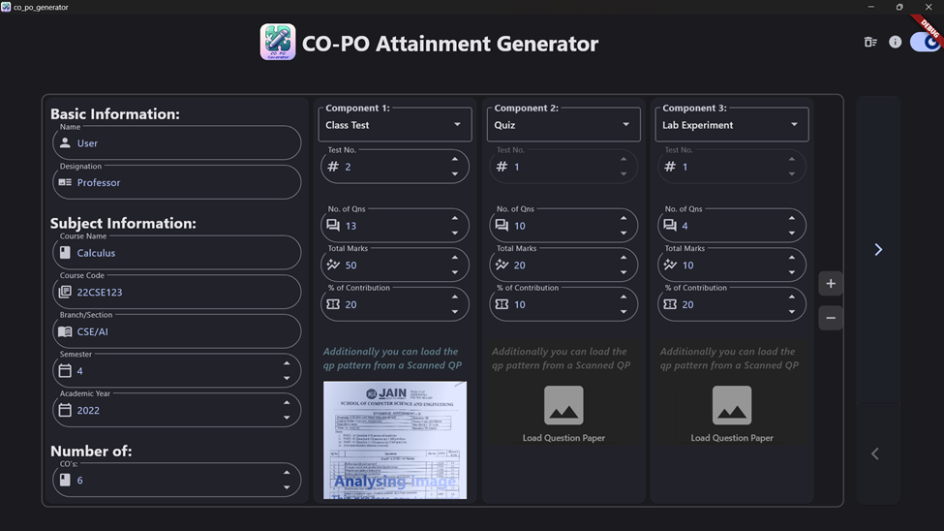944x531 pixels.
Task: Open the Component 3 Lab Experiment dropdown
Action: [732, 125]
